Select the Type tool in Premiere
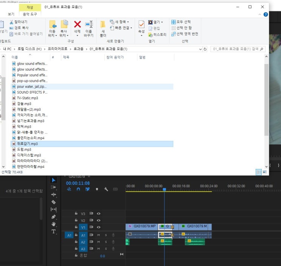 pyautogui.click(x=53, y=232)
